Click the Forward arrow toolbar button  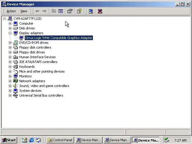pos(44,11)
